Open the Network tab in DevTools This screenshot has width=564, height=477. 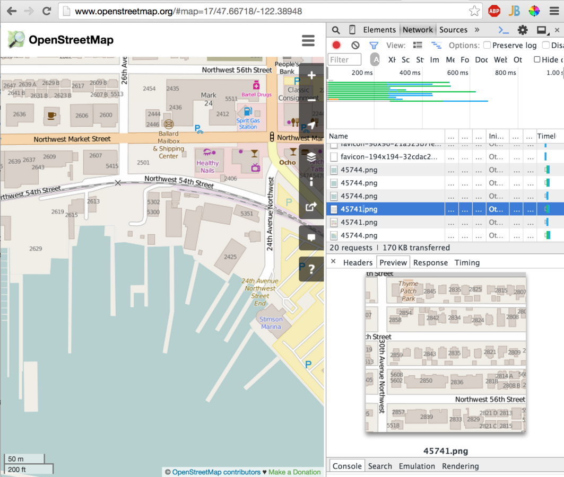coord(418,30)
